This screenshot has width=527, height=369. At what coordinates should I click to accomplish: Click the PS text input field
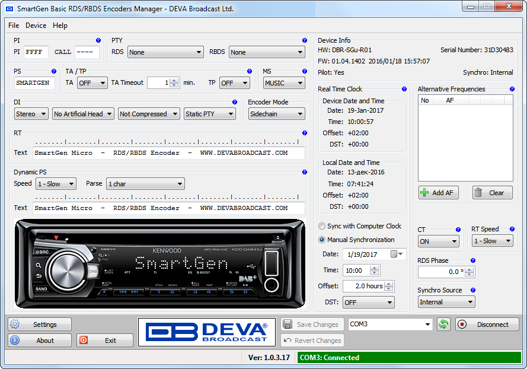tap(34, 83)
